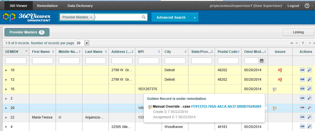Open the Advanced Search dropdown arrow
The width and height of the screenshot is (315, 131).
coord(195,18)
